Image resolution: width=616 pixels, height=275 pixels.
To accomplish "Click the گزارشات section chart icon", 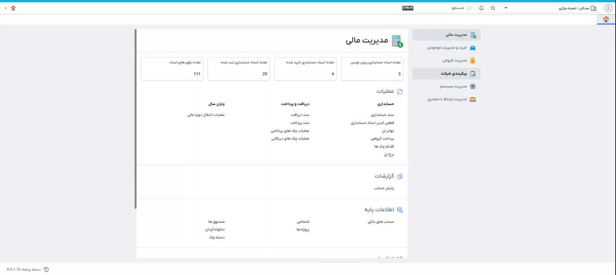I will click(x=400, y=176).
